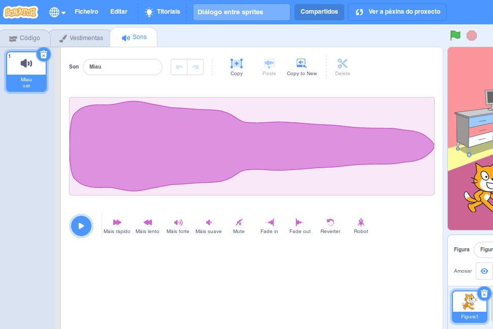
Task: Open the language globe dropdown
Action: pyautogui.click(x=57, y=12)
